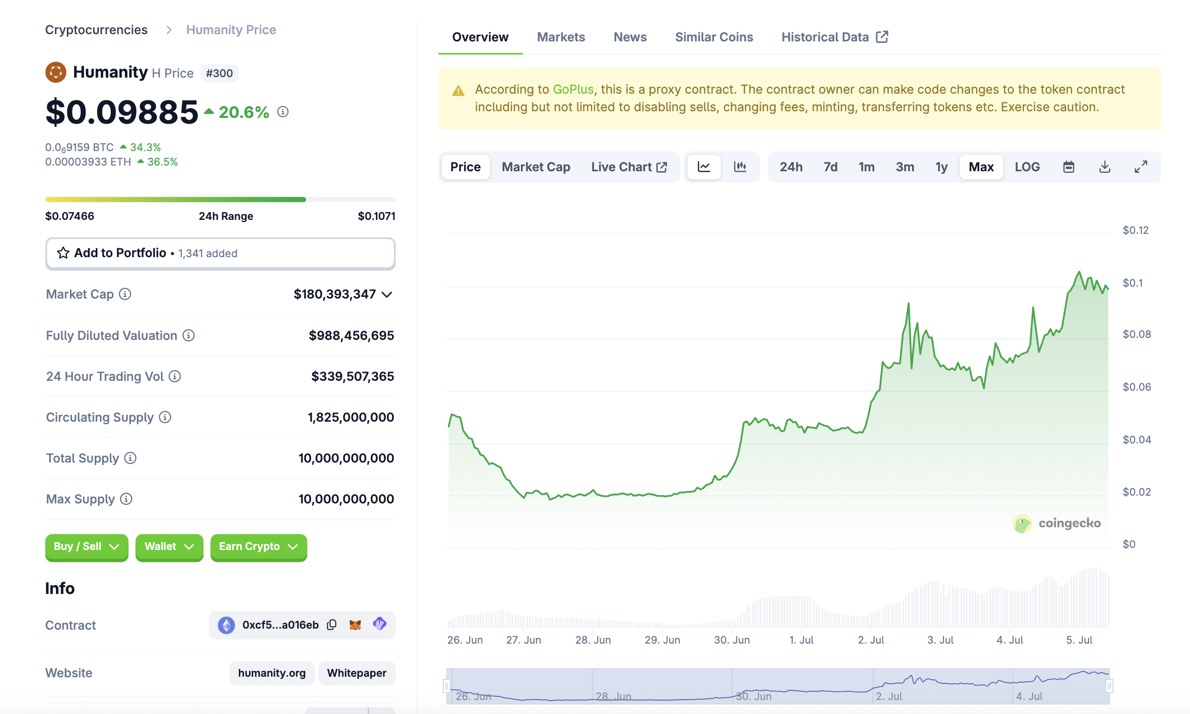Switch to the Markets tab
Viewport: 1190px width, 714px height.
pyautogui.click(x=561, y=37)
